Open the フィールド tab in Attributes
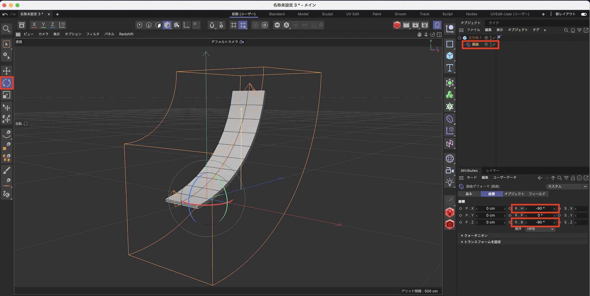Viewport: 590px width, 296px height. (x=537, y=194)
